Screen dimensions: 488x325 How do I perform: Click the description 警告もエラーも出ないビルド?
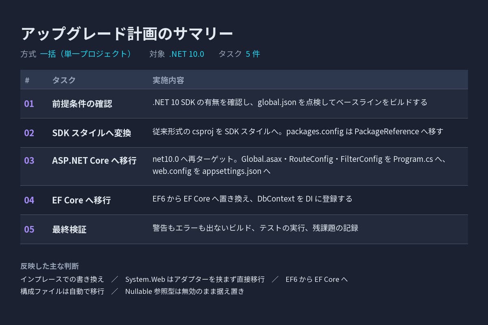(255, 228)
